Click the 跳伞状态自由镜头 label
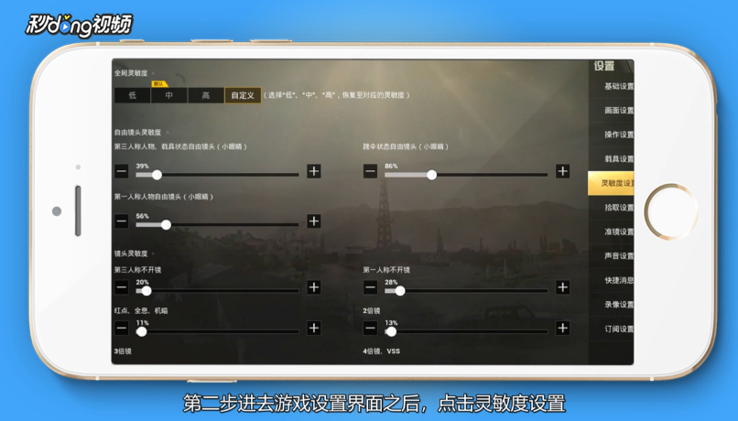738x421 pixels. [x=406, y=146]
